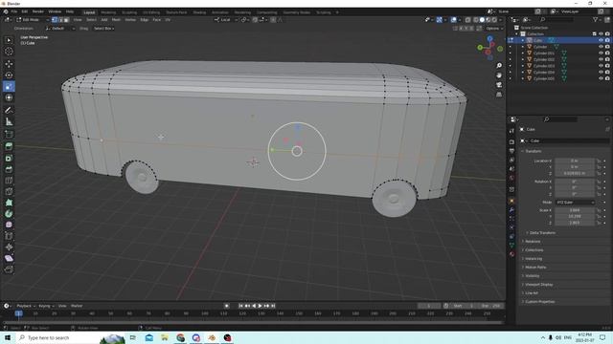Select the Cursor tool in left toolbar
Screen dimensions: 613x344
click(9, 52)
